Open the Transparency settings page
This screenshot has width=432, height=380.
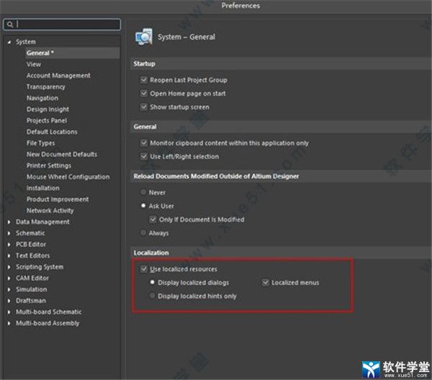click(x=46, y=87)
